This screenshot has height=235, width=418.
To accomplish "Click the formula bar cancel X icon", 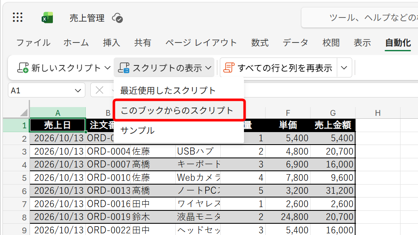I will point(100,90).
